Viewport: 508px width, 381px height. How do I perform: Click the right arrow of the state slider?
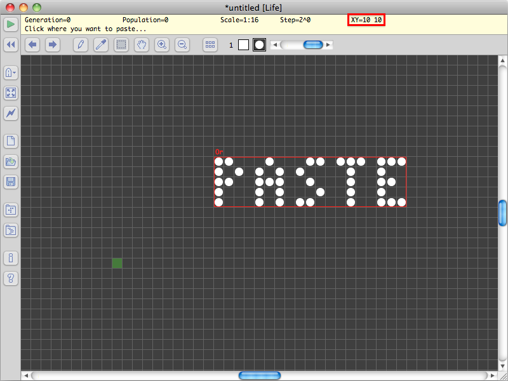point(328,44)
